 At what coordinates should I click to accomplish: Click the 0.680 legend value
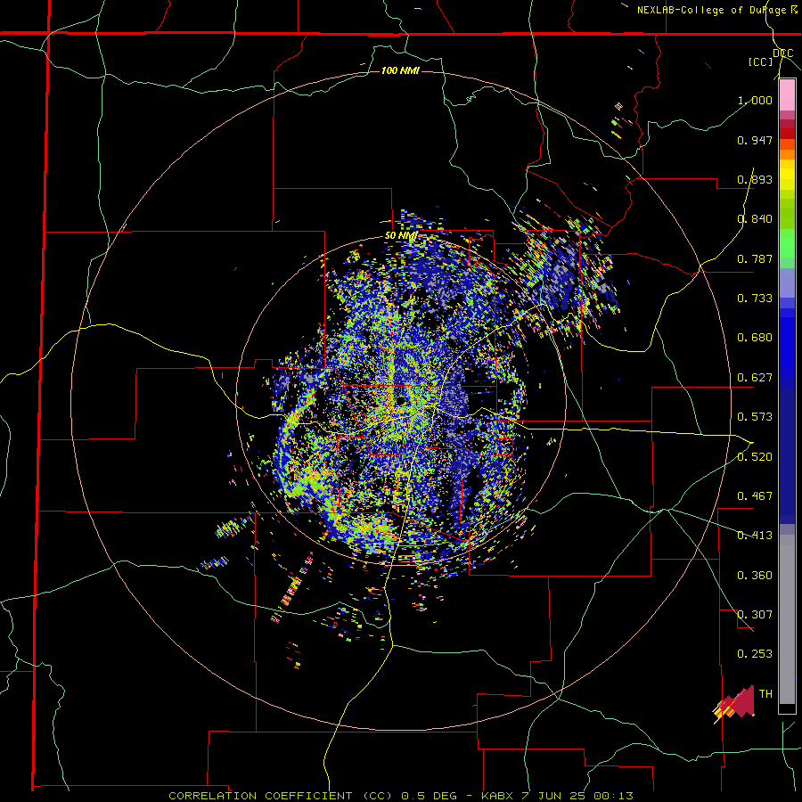755,338
